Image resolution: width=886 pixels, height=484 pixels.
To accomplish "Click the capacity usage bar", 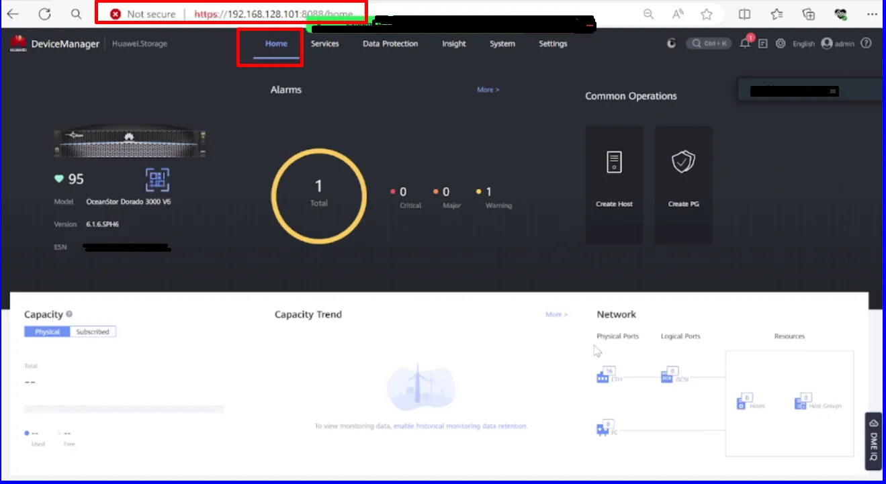I will [124, 409].
